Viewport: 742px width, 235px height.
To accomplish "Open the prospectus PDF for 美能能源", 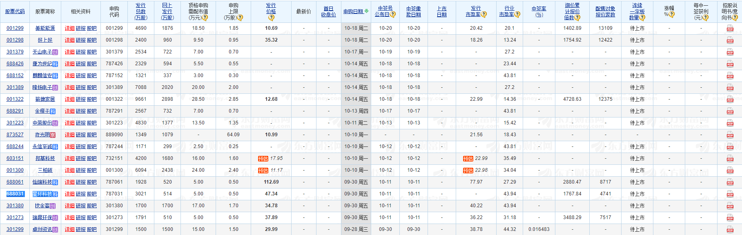I will tap(730, 29).
